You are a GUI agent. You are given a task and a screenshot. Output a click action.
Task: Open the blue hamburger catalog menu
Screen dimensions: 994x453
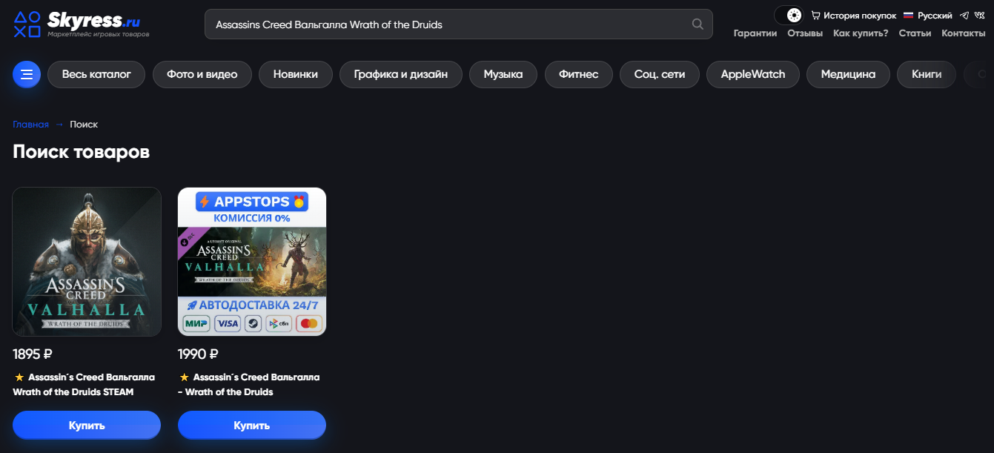pyautogui.click(x=27, y=74)
